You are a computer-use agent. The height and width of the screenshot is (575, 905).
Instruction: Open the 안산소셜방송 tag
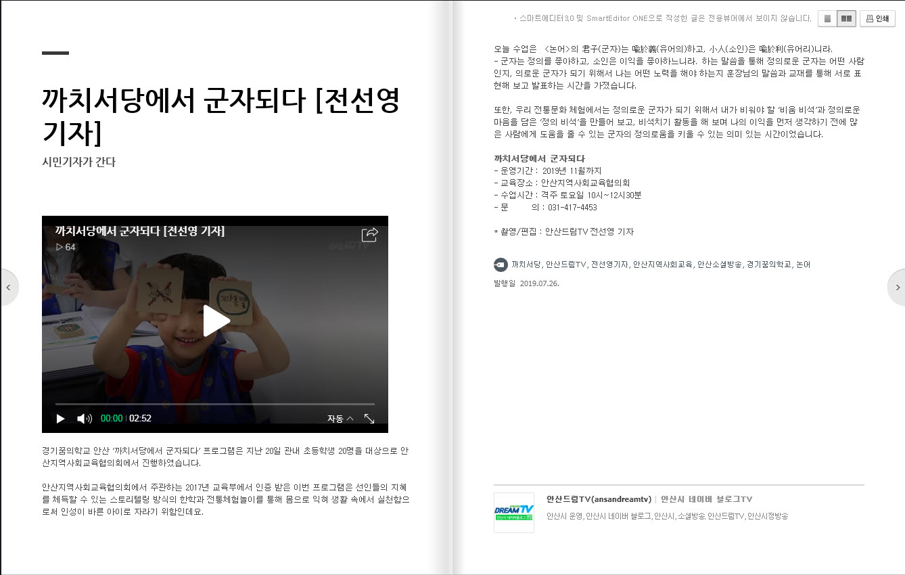pos(720,264)
